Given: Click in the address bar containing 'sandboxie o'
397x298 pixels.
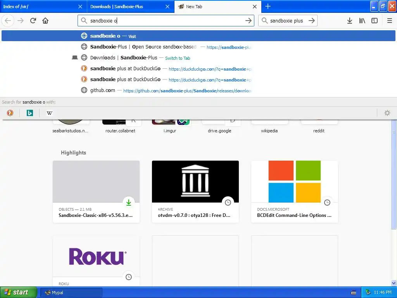Looking at the screenshot, I should pos(166,21).
